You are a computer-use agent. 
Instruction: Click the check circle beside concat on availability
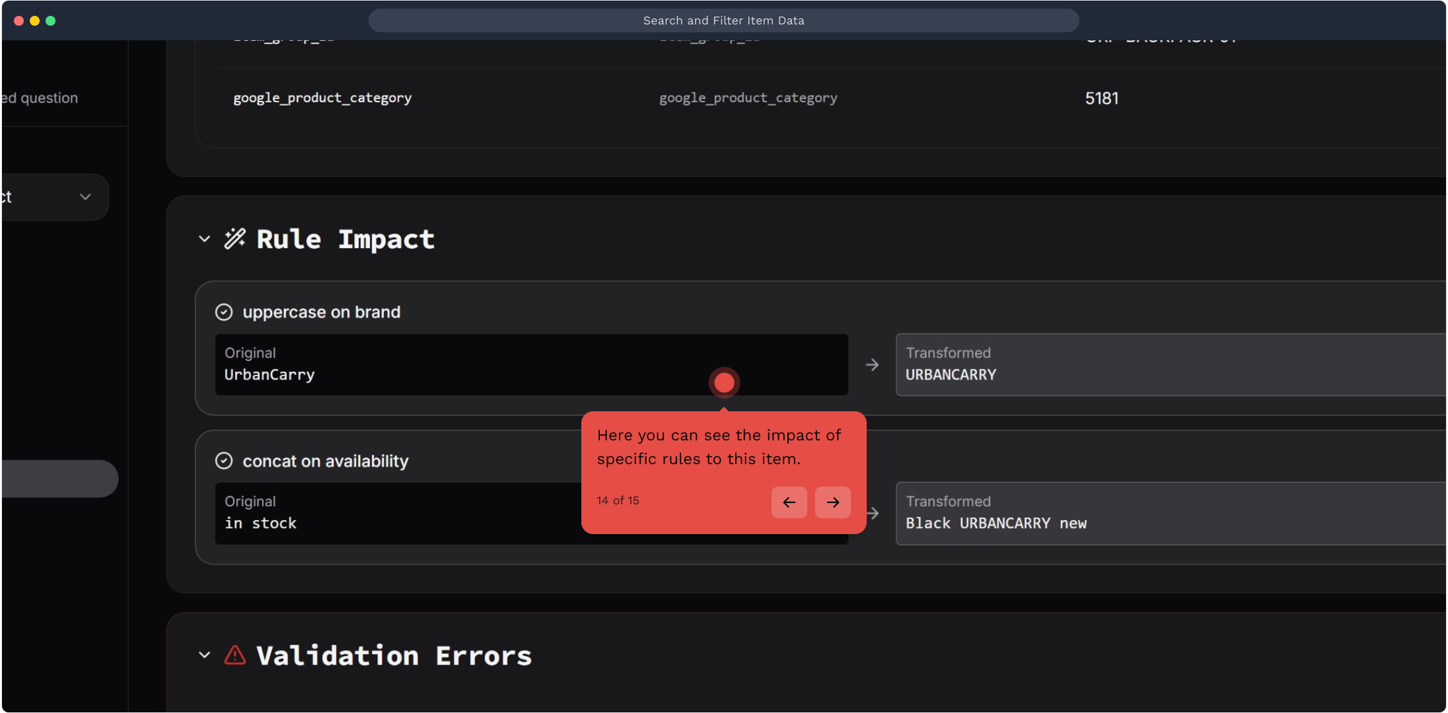(224, 461)
